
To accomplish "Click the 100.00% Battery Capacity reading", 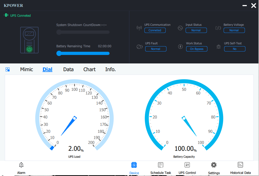I will point(186,149).
